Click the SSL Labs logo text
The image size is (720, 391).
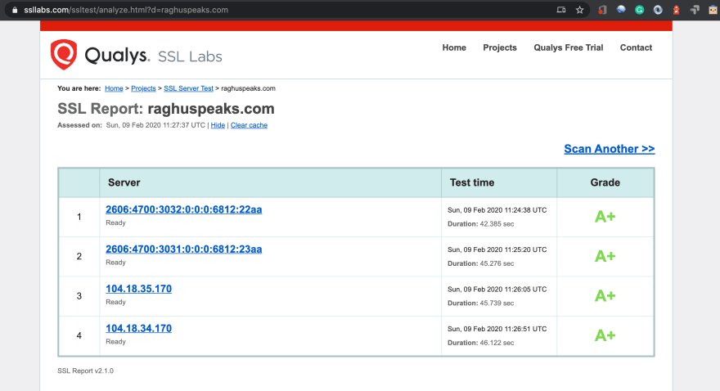pos(190,56)
